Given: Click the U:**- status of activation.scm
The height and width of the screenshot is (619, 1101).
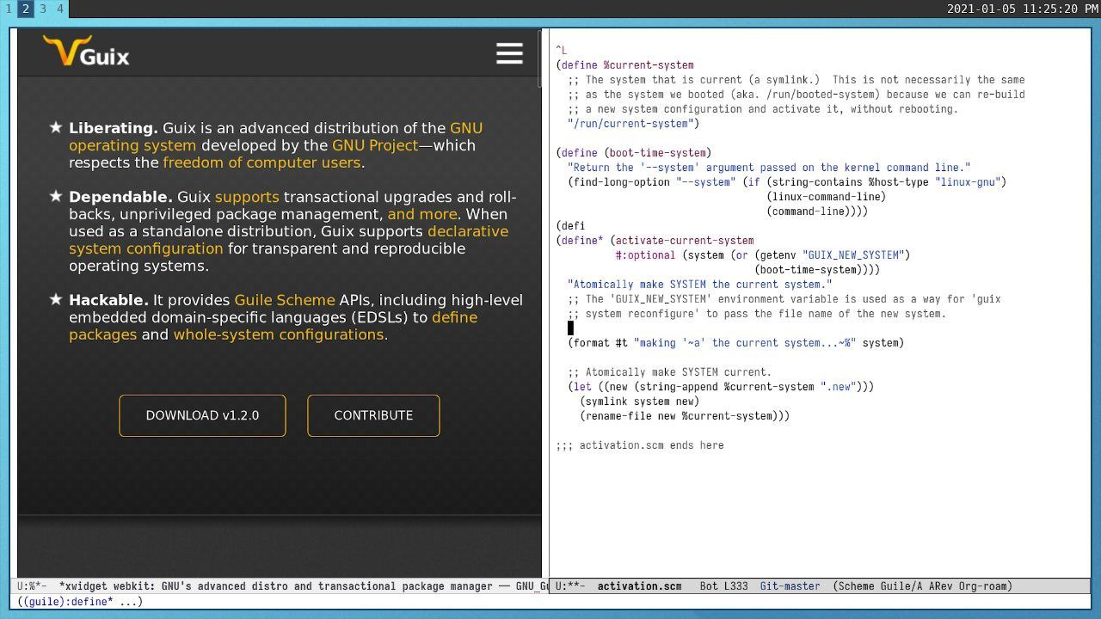Looking at the screenshot, I should (x=570, y=586).
